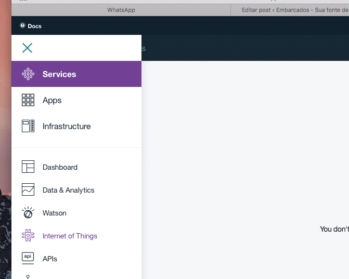Open Internet of Things link
The image size is (349, 279).
(x=70, y=236)
